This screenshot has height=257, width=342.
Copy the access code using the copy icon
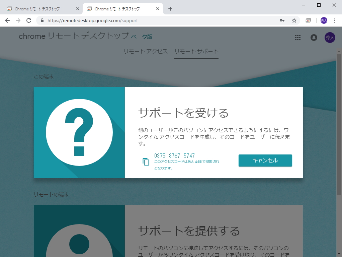coord(145,161)
